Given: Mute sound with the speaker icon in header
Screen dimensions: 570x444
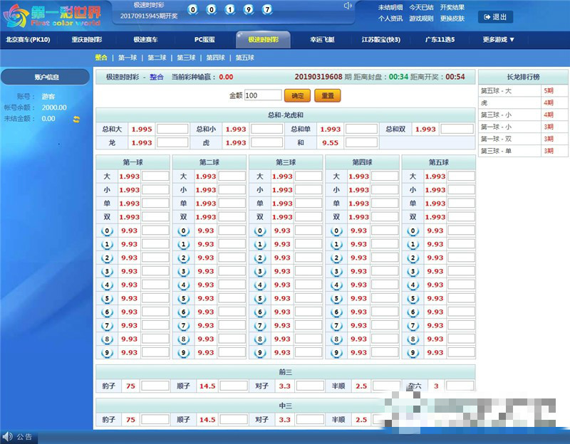Looking at the screenshot, I should pyautogui.click(x=348, y=6).
